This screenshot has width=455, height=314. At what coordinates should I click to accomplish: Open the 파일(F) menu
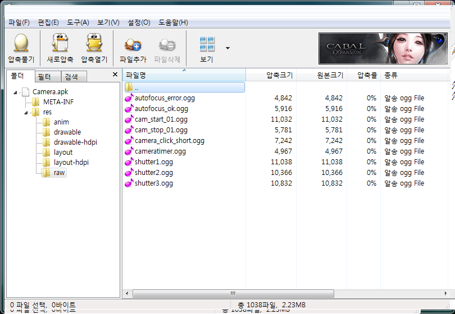pos(19,22)
